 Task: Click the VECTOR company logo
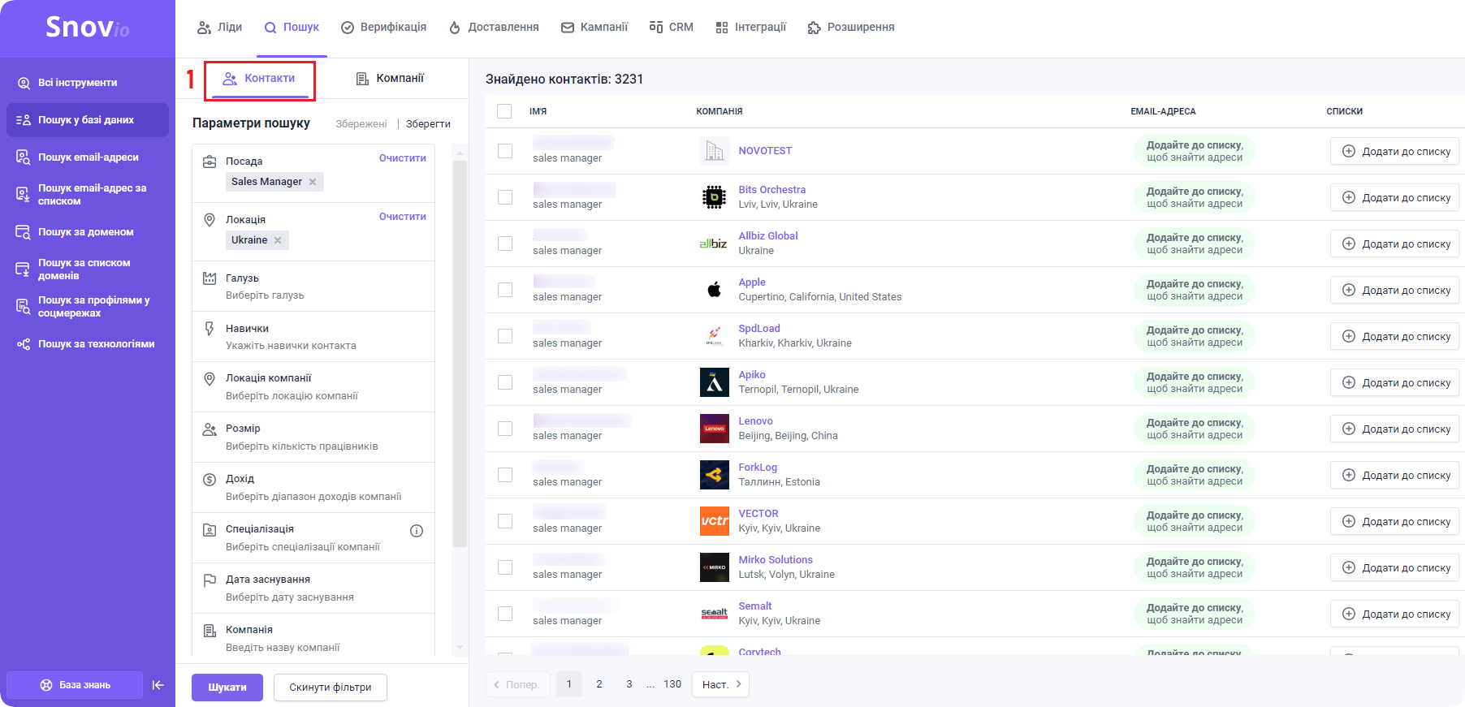(x=715, y=521)
